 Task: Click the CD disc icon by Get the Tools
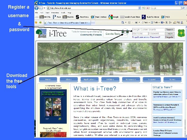pos(125,32)
